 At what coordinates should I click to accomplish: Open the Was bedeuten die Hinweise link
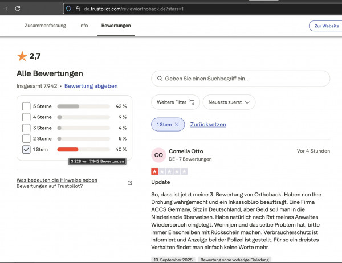(57, 183)
